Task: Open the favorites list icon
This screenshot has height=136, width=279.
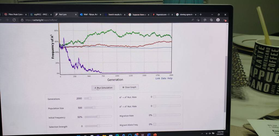Action: (x=205, y=20)
